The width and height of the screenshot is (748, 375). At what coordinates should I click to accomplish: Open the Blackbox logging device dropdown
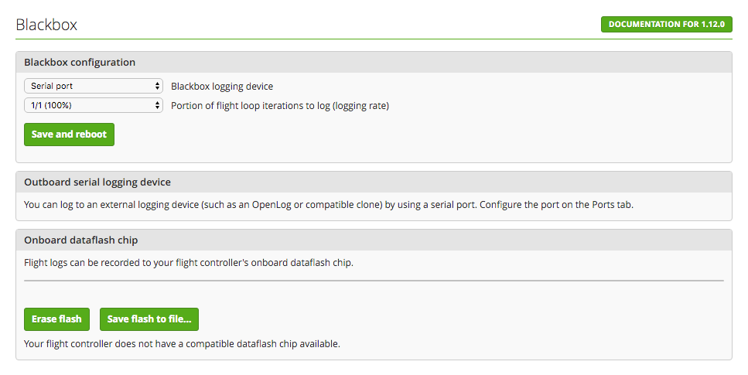93,86
